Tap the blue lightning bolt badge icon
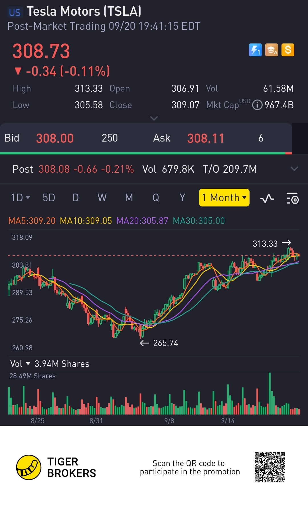This screenshot has width=308, height=509. click(255, 50)
